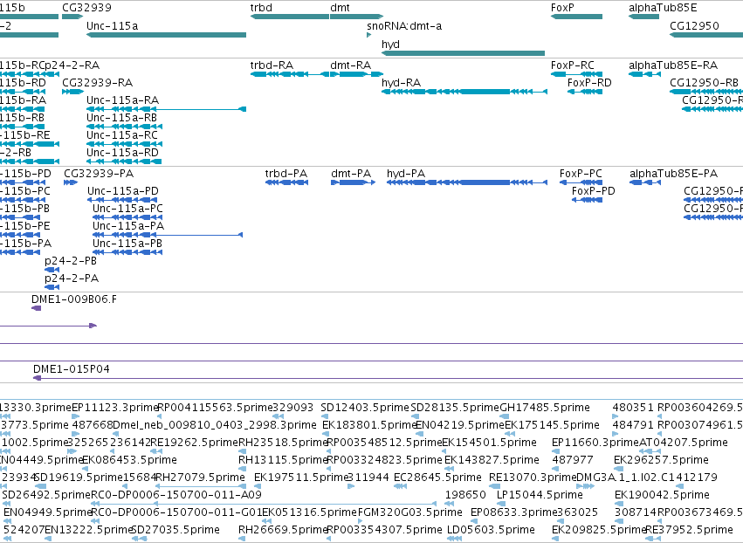This screenshot has width=743, height=543.
Task: Select the SD28135.5prime EST label
Action: 455,408
